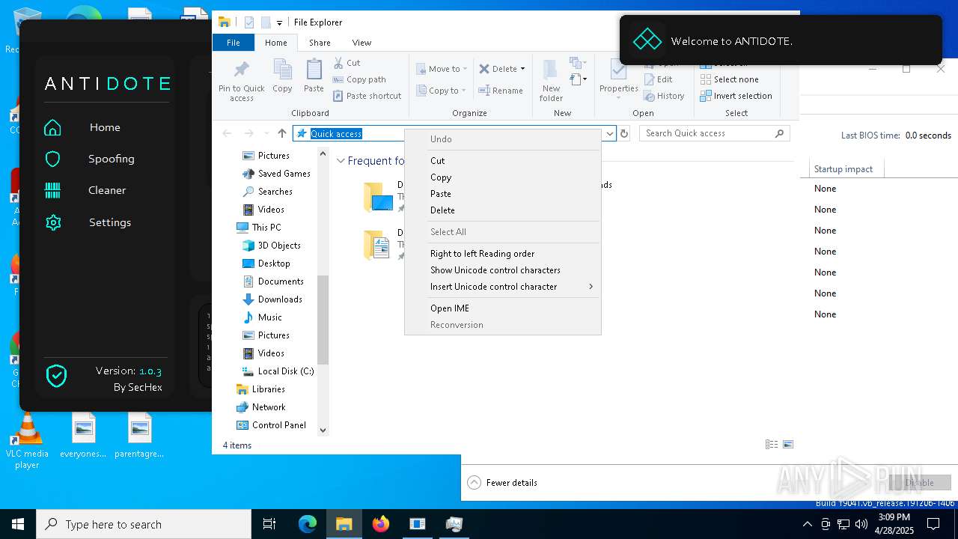The width and height of the screenshot is (958, 539).
Task: Click Paste shortcut in the ribbon
Action: [367, 96]
